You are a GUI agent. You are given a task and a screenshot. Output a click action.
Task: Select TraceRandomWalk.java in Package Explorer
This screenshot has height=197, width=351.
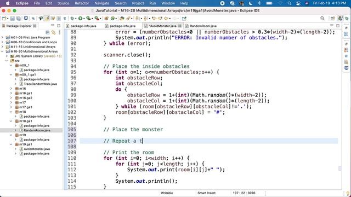coord(40,84)
